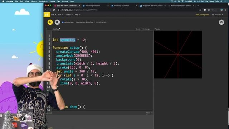Select the sketch.js file tab

tap(56, 29)
